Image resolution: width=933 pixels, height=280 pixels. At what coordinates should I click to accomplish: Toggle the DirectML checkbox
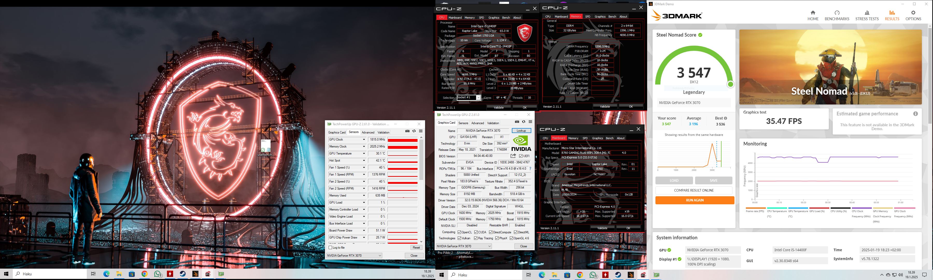click(x=515, y=232)
